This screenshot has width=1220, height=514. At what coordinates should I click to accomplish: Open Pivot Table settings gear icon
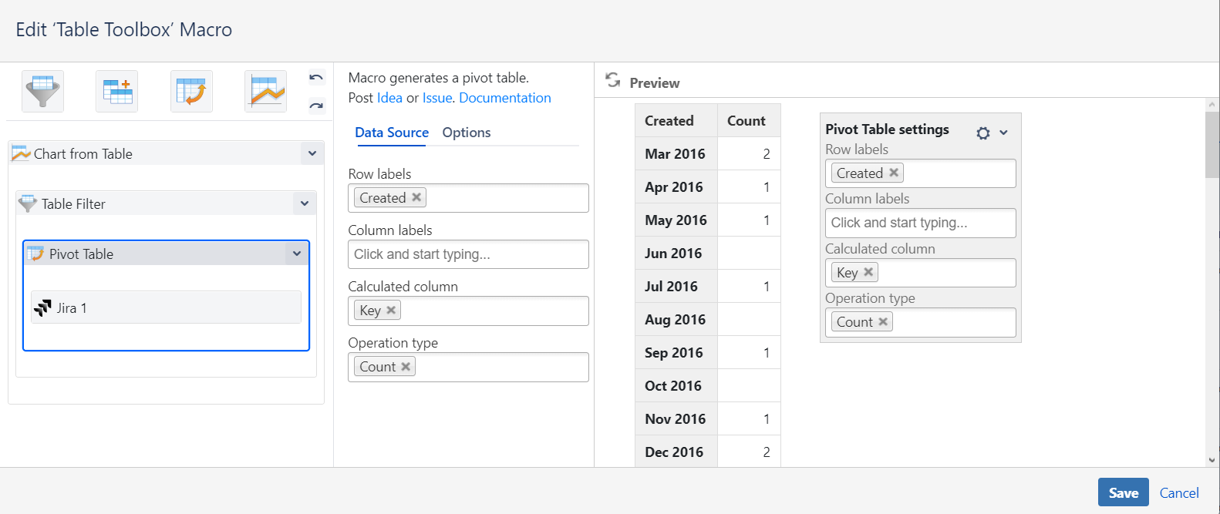click(983, 133)
